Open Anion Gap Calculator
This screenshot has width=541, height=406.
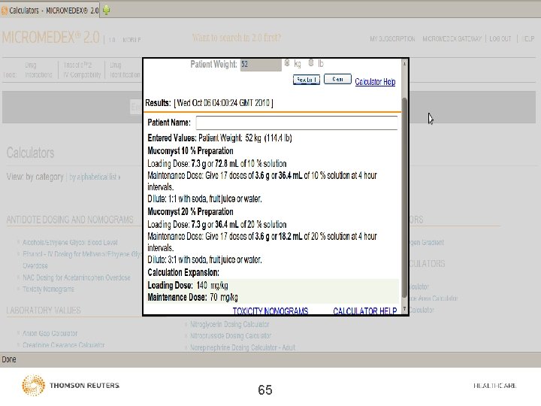pyautogui.click(x=50, y=333)
